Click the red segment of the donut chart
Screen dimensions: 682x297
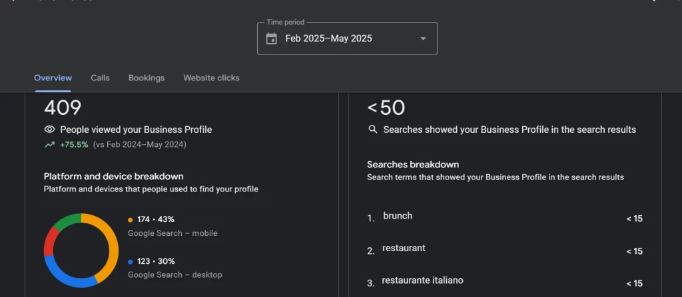click(x=49, y=241)
